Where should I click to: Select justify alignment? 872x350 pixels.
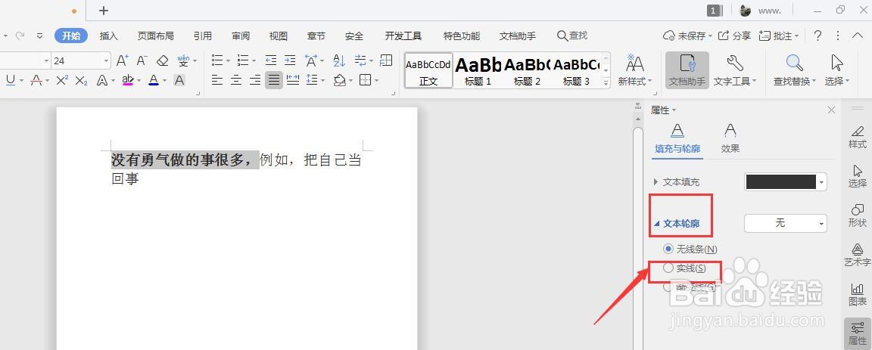tap(273, 81)
